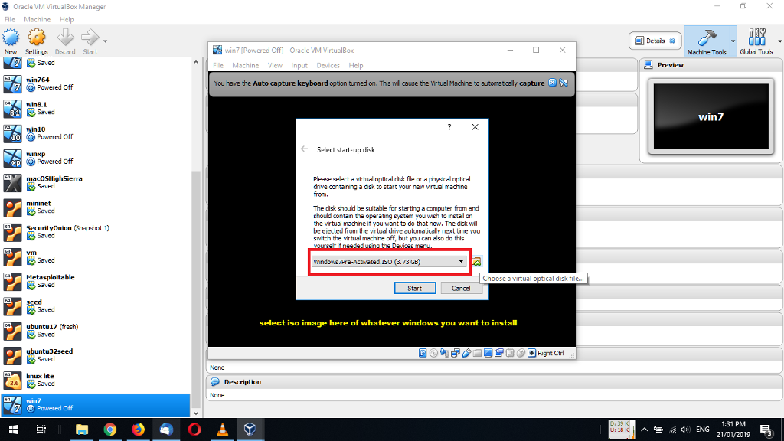Open Settings from the Manager toolbar
The width and height of the screenshot is (784, 441).
click(37, 41)
